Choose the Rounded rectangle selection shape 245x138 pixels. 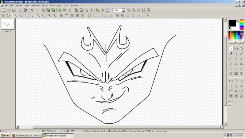pyautogui.click(x=241, y=81)
